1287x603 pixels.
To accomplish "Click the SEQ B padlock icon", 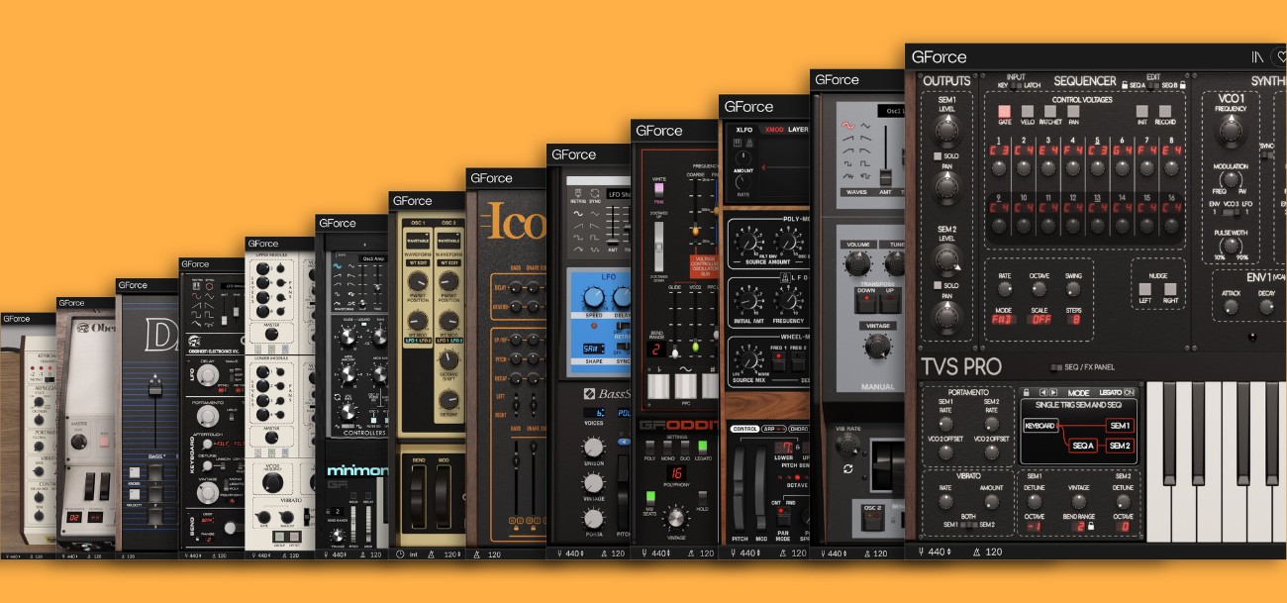I will click(1182, 85).
